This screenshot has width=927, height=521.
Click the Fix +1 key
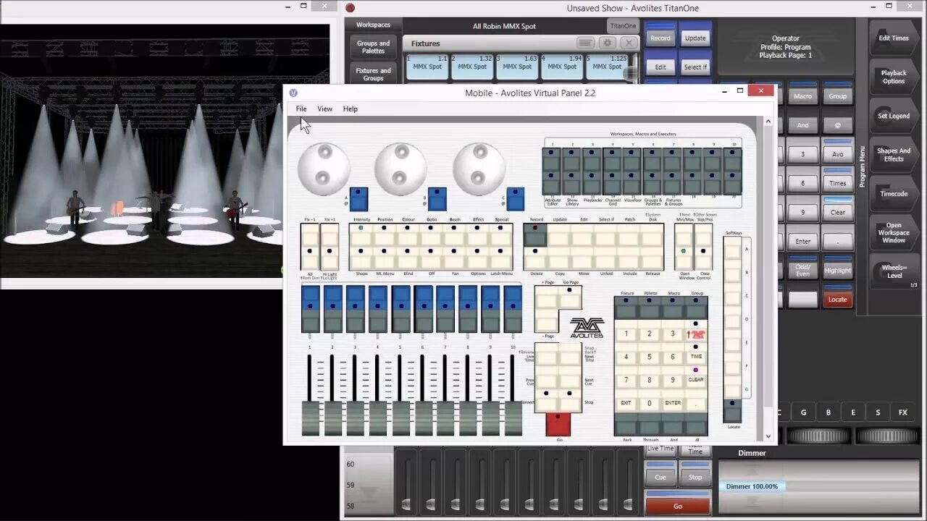pos(330,235)
